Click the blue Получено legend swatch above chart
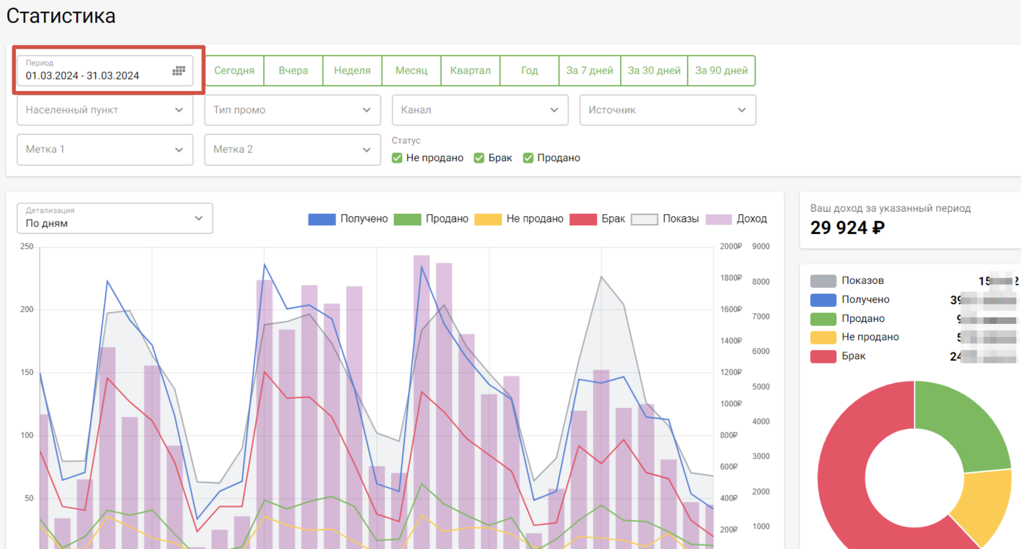1026x549 pixels. coord(321,219)
